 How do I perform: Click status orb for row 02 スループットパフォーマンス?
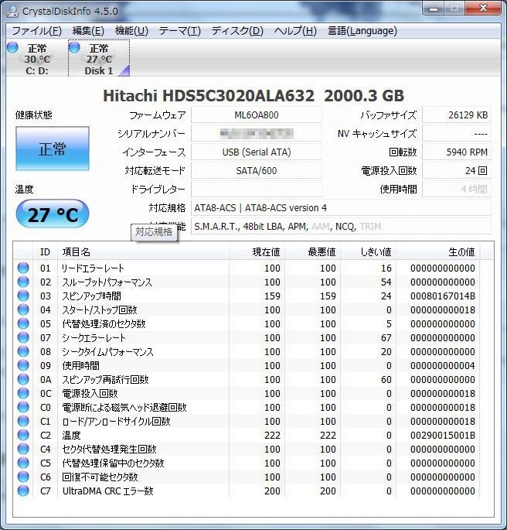23,282
